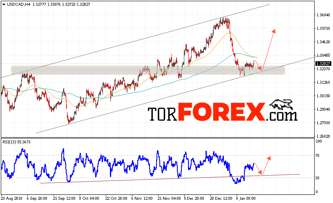Click the 23 Aug 2018 date label
333x203 pixels.
(x=12, y=199)
